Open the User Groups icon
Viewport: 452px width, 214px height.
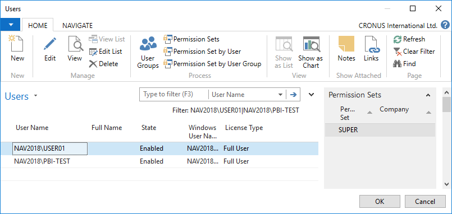point(148,44)
